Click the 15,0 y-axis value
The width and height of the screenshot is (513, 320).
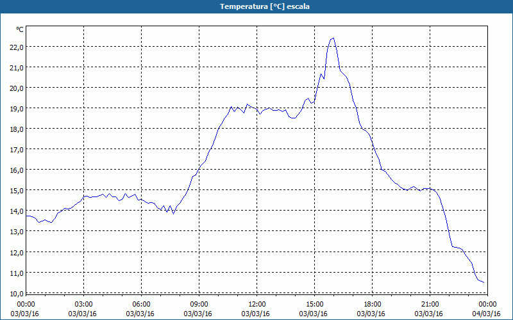click(17, 190)
